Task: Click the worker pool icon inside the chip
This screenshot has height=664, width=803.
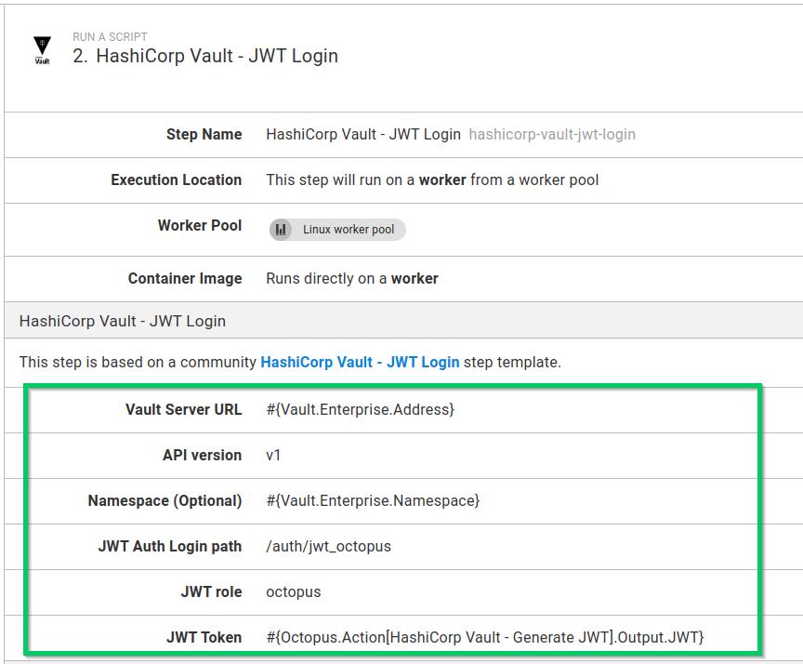Action: [282, 230]
